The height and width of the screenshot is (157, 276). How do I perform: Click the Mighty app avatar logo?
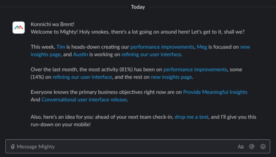pyautogui.click(x=19, y=27)
